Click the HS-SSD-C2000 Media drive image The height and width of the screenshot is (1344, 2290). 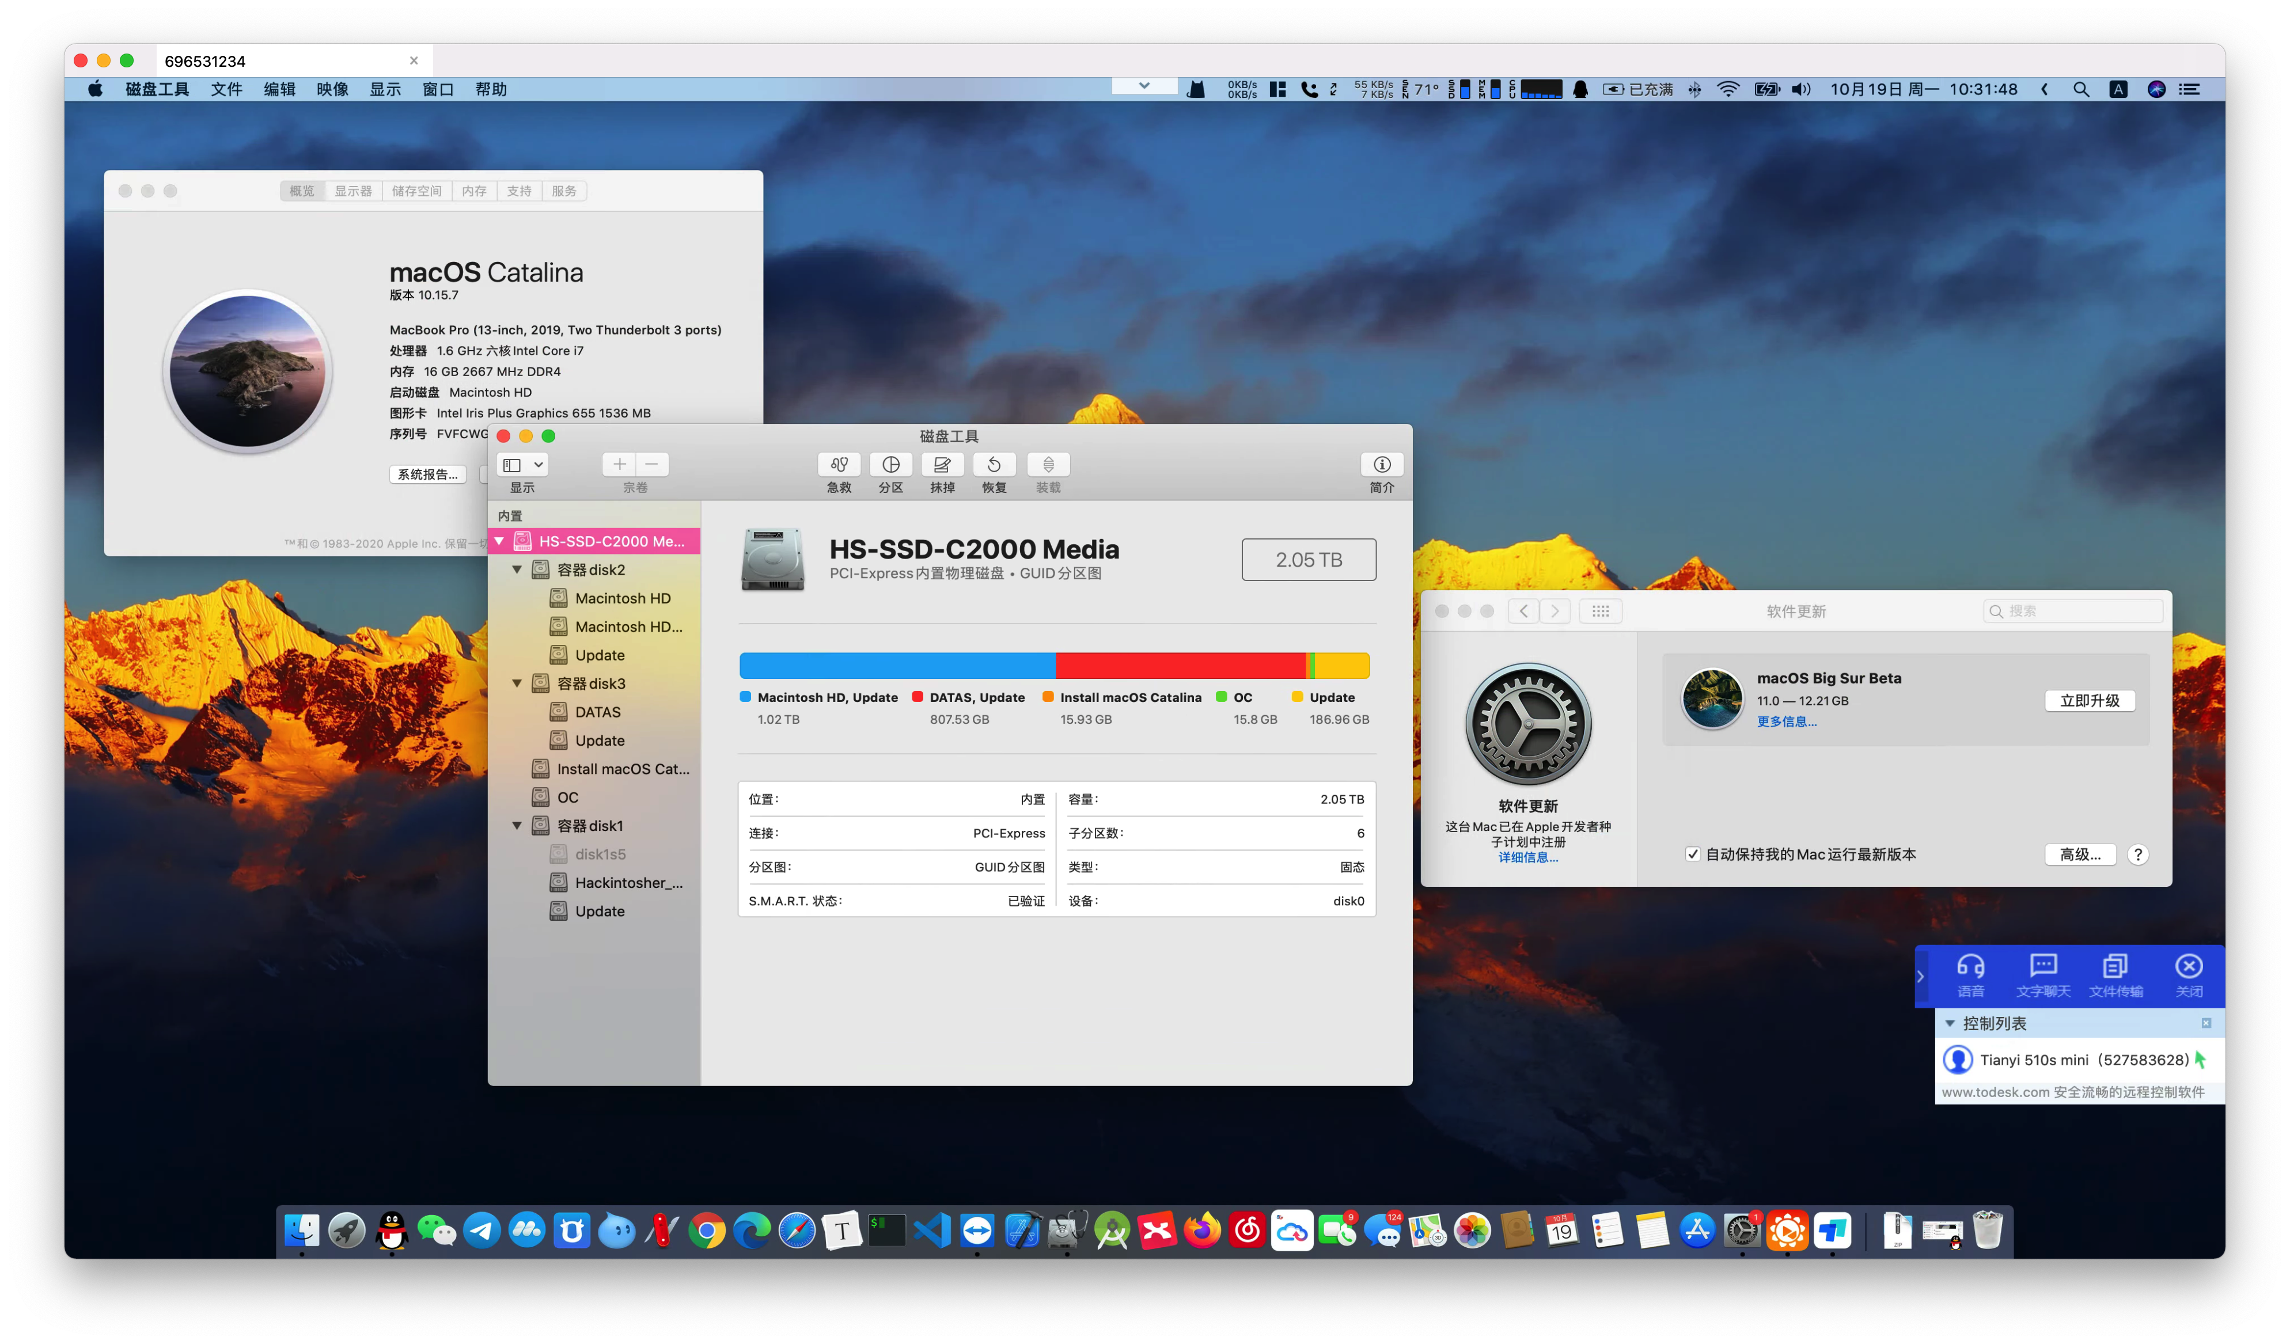coord(772,559)
